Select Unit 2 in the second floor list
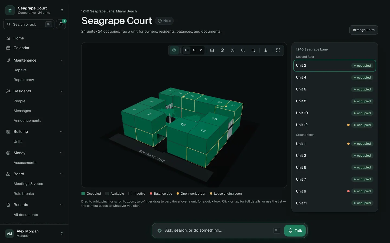The width and height of the screenshot is (390, 243). [335, 66]
